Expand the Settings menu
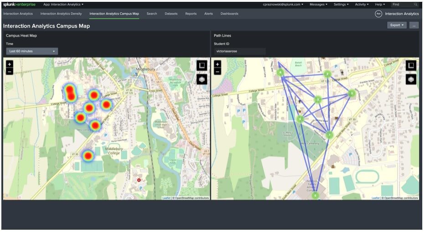The image size is (425, 232). pos(341,5)
